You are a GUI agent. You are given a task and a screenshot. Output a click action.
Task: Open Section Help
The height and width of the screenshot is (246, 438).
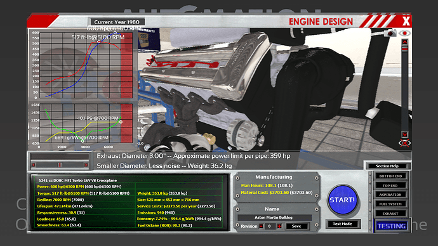pos(387,166)
